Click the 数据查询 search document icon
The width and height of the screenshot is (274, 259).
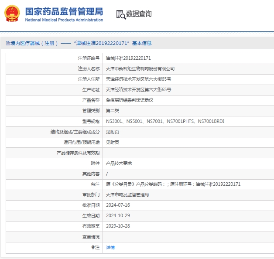click(x=121, y=14)
